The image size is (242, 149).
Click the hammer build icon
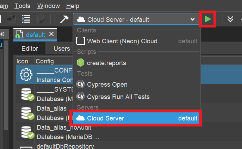[x=64, y=19]
